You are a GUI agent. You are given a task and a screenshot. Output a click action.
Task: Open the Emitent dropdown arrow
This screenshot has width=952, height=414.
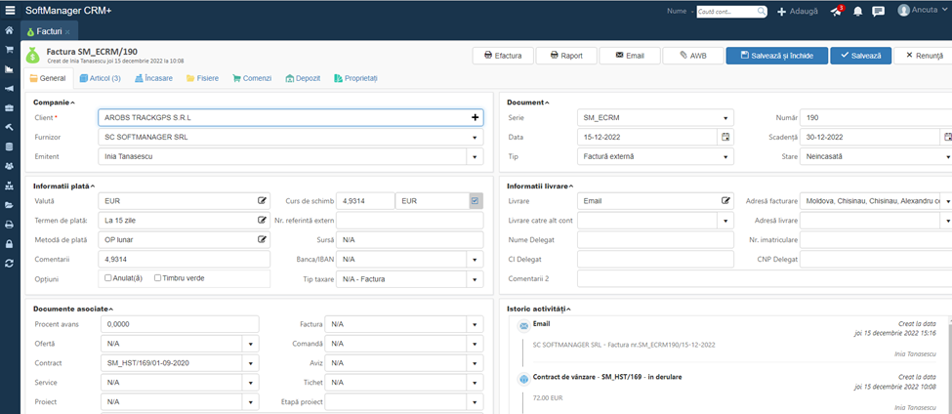475,156
